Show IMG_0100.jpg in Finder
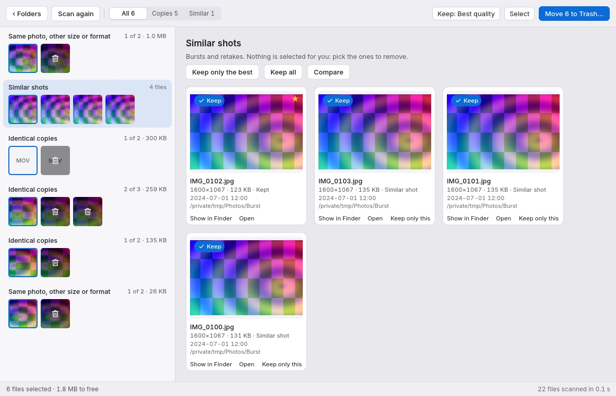Screen dimensions: 616x396 (x=211, y=364)
